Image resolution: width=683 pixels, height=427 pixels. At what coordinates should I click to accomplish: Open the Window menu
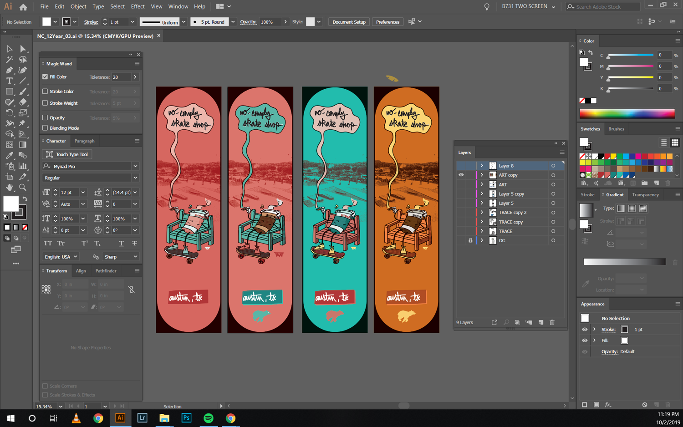point(178,6)
